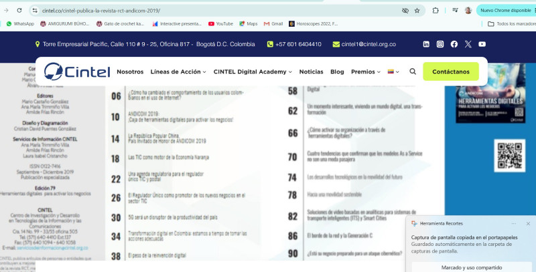Click Torre Empresarial Pacific address text

pyautogui.click(x=149, y=44)
